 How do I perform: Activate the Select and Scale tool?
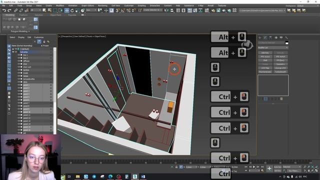pos(77,10)
